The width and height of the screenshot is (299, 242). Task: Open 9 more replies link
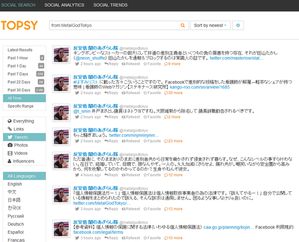coord(172,64)
